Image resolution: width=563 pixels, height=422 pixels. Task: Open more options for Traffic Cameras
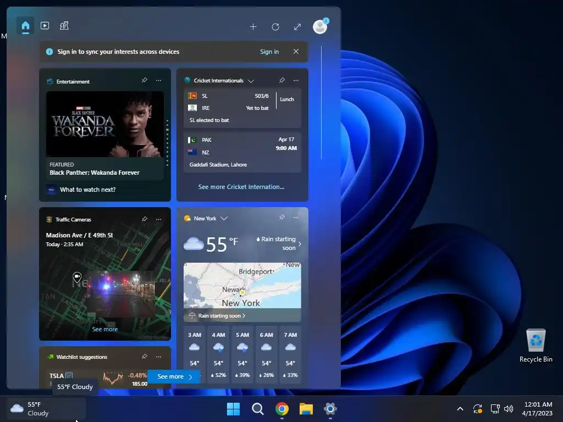159,219
